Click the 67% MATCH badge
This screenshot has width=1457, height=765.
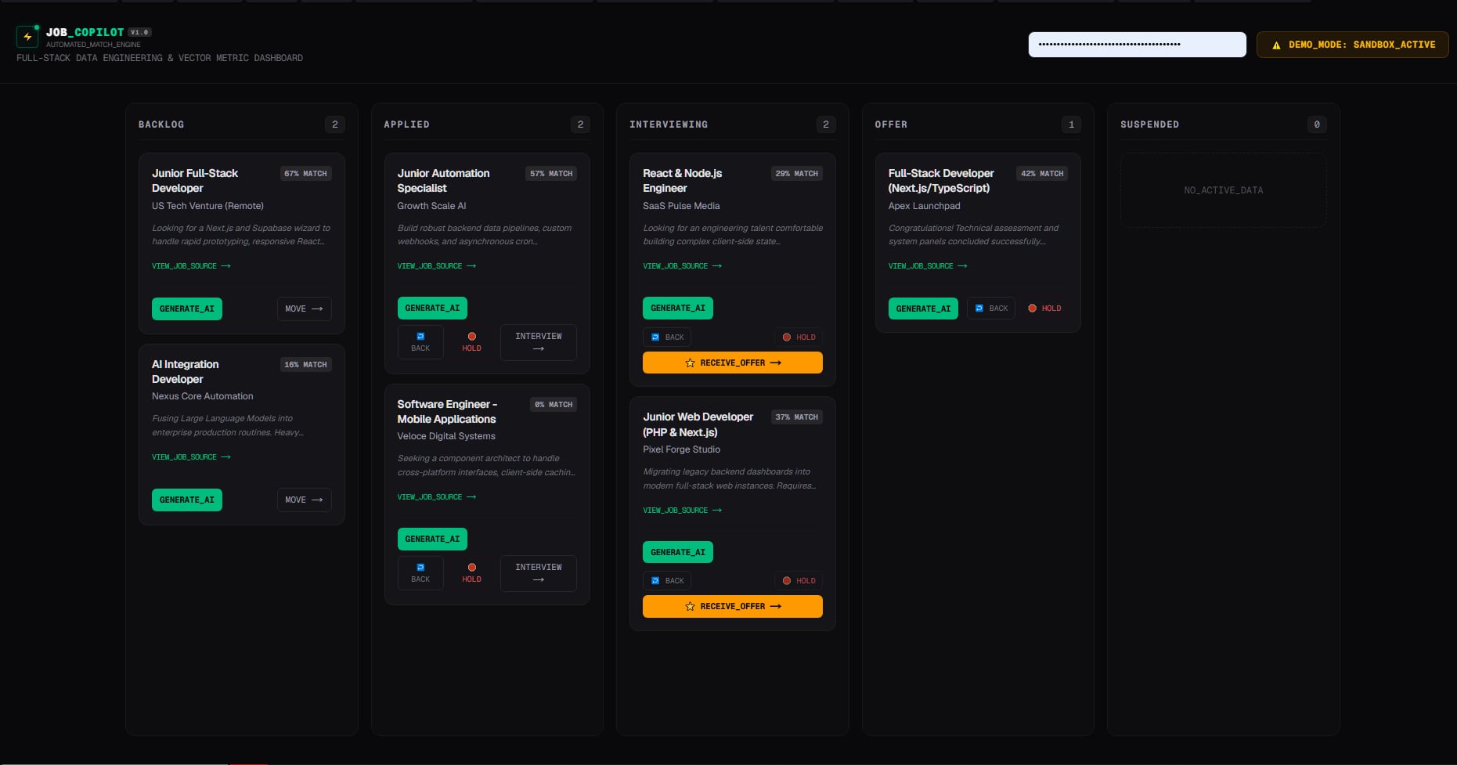coord(305,174)
